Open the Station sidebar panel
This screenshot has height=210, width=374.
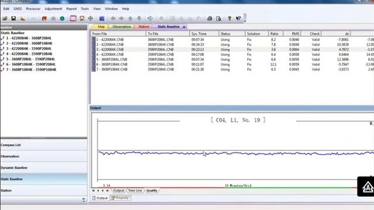pyautogui.click(x=44, y=191)
